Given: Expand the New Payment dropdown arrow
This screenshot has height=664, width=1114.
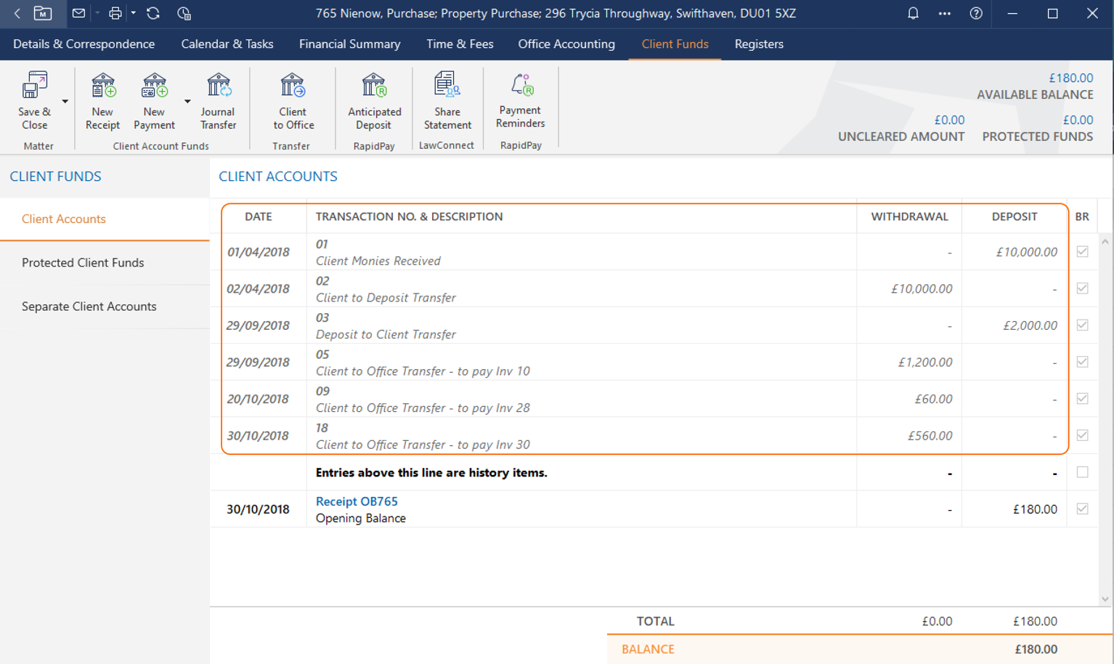Looking at the screenshot, I should (x=187, y=102).
